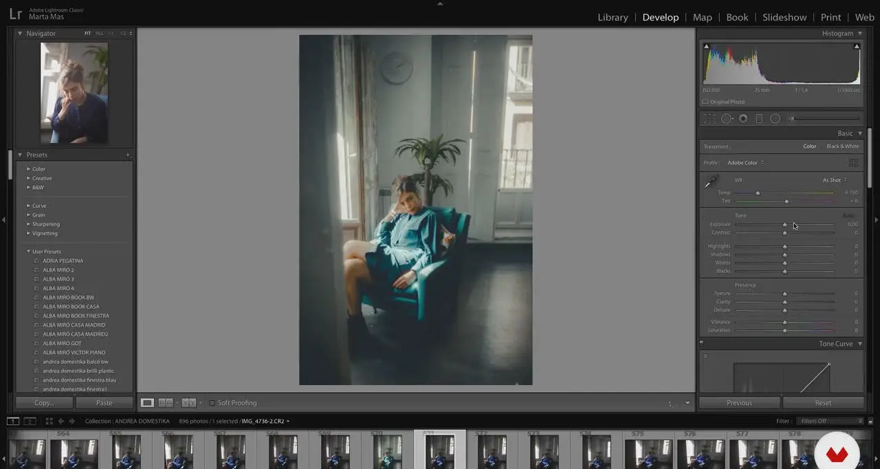Select the Crop Overlay tool
880x469 pixels.
coord(709,119)
